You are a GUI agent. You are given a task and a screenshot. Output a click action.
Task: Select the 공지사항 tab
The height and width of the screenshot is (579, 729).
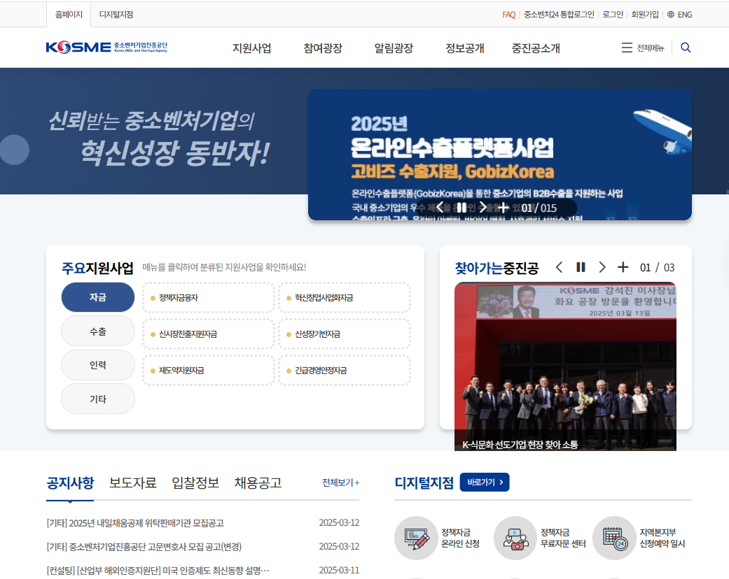pos(70,483)
